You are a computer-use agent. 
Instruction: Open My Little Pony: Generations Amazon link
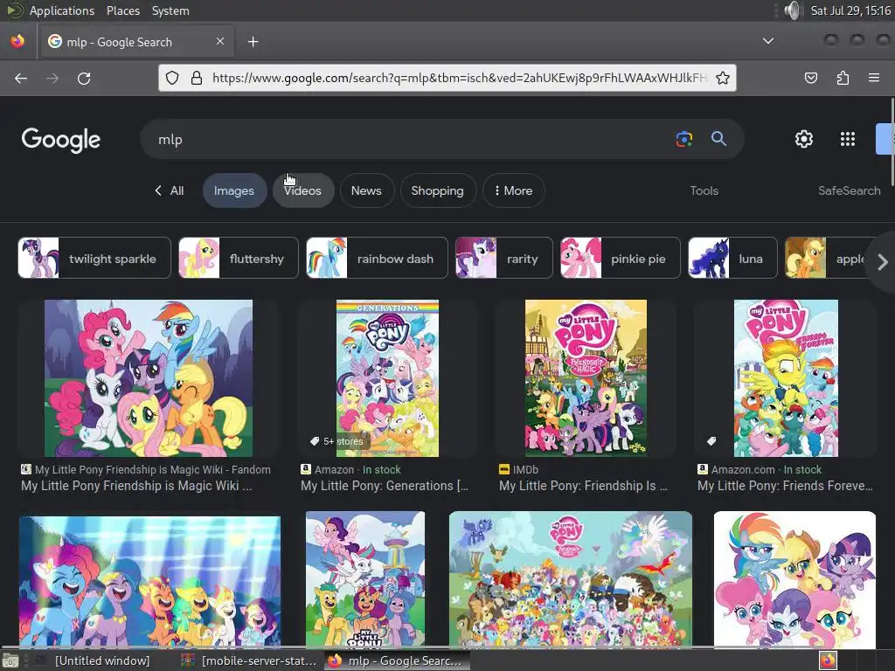point(385,486)
